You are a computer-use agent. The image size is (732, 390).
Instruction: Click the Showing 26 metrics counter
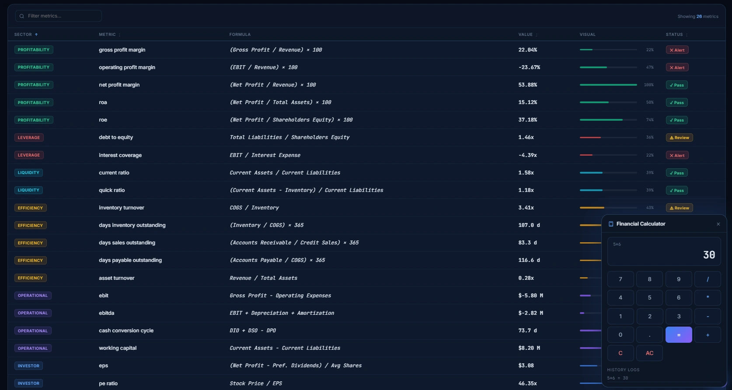[x=698, y=17]
